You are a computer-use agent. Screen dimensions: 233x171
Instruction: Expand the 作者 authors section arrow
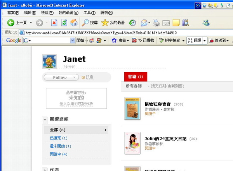click(x=45, y=169)
